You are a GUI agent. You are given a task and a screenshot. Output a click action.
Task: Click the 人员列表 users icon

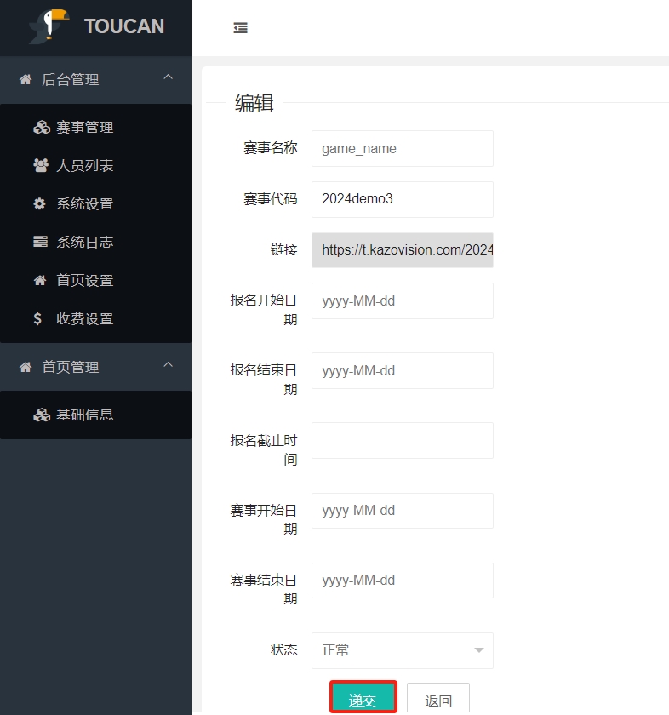point(41,166)
